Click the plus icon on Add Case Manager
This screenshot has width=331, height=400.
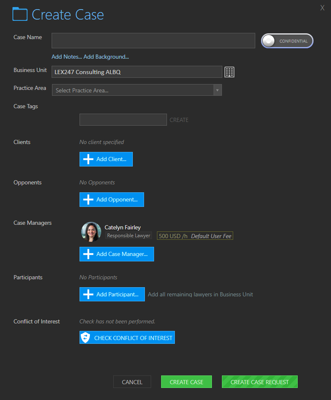[x=87, y=254]
